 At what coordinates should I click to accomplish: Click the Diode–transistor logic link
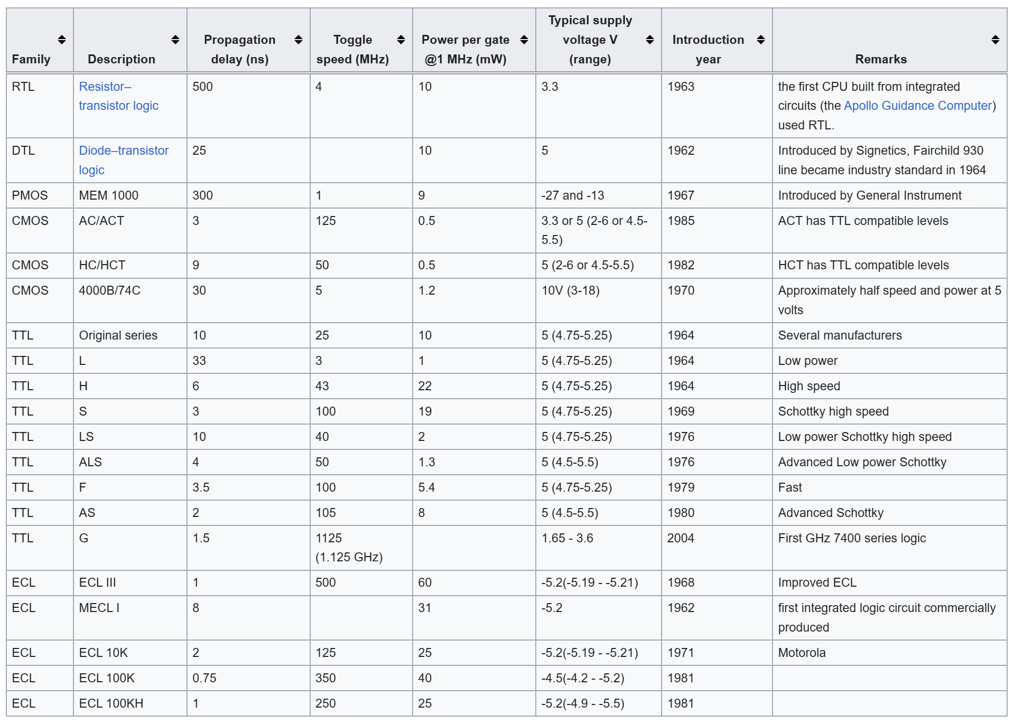click(124, 160)
